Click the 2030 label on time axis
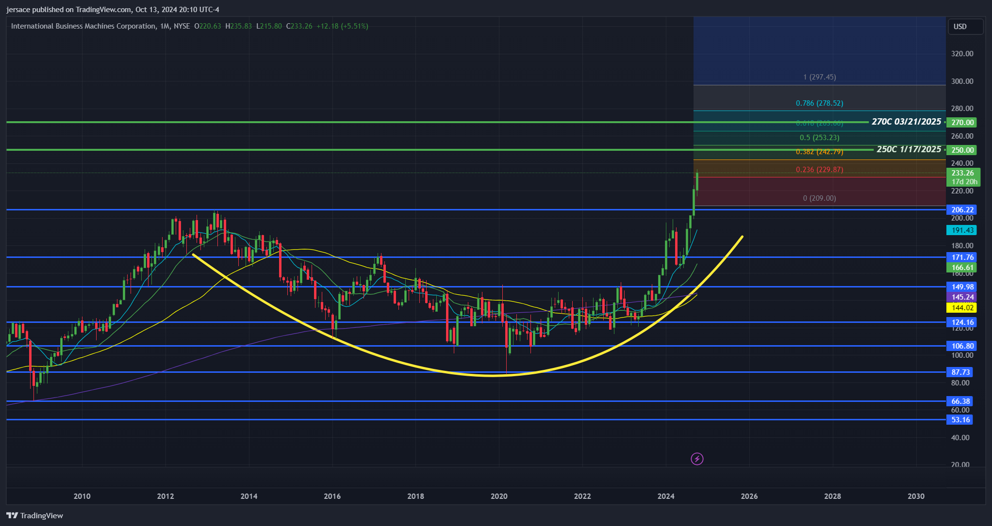This screenshot has height=526, width=992. pos(916,496)
